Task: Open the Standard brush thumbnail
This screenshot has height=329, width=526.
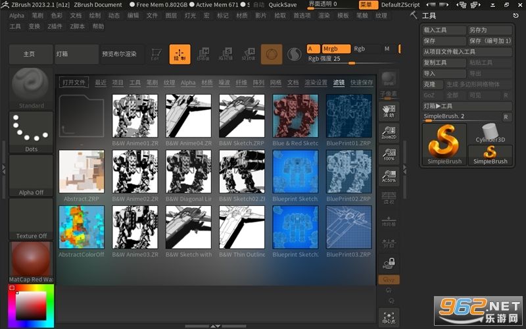Action: (x=31, y=89)
